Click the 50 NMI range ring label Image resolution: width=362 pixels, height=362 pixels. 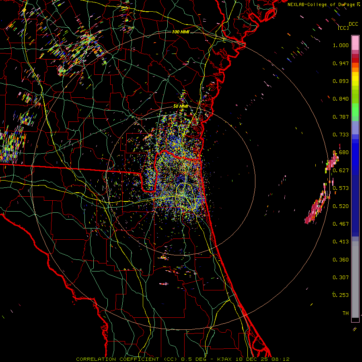point(181,106)
